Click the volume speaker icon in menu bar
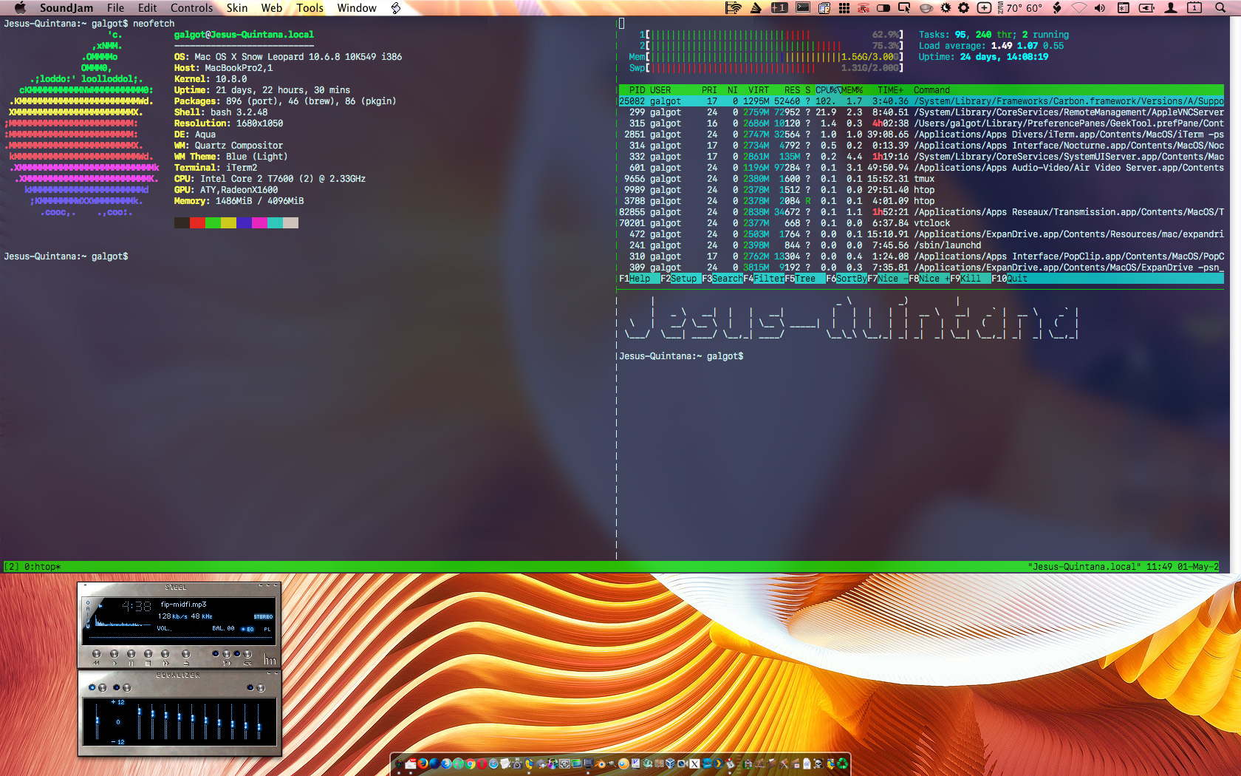 coord(1100,8)
